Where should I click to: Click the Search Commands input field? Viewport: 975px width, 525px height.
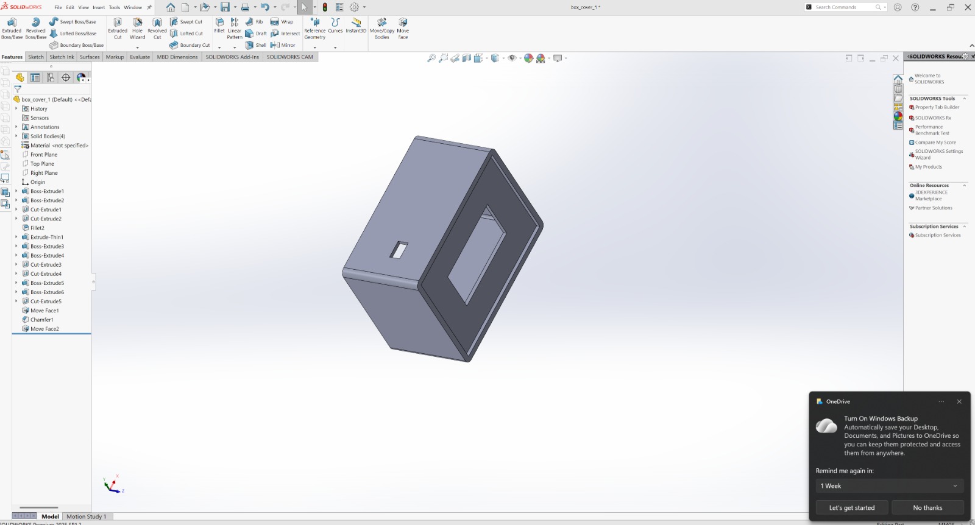(x=843, y=7)
